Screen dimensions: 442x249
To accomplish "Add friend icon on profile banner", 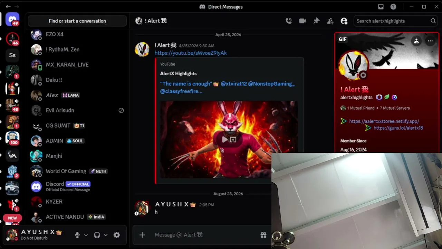I will [x=417, y=41].
